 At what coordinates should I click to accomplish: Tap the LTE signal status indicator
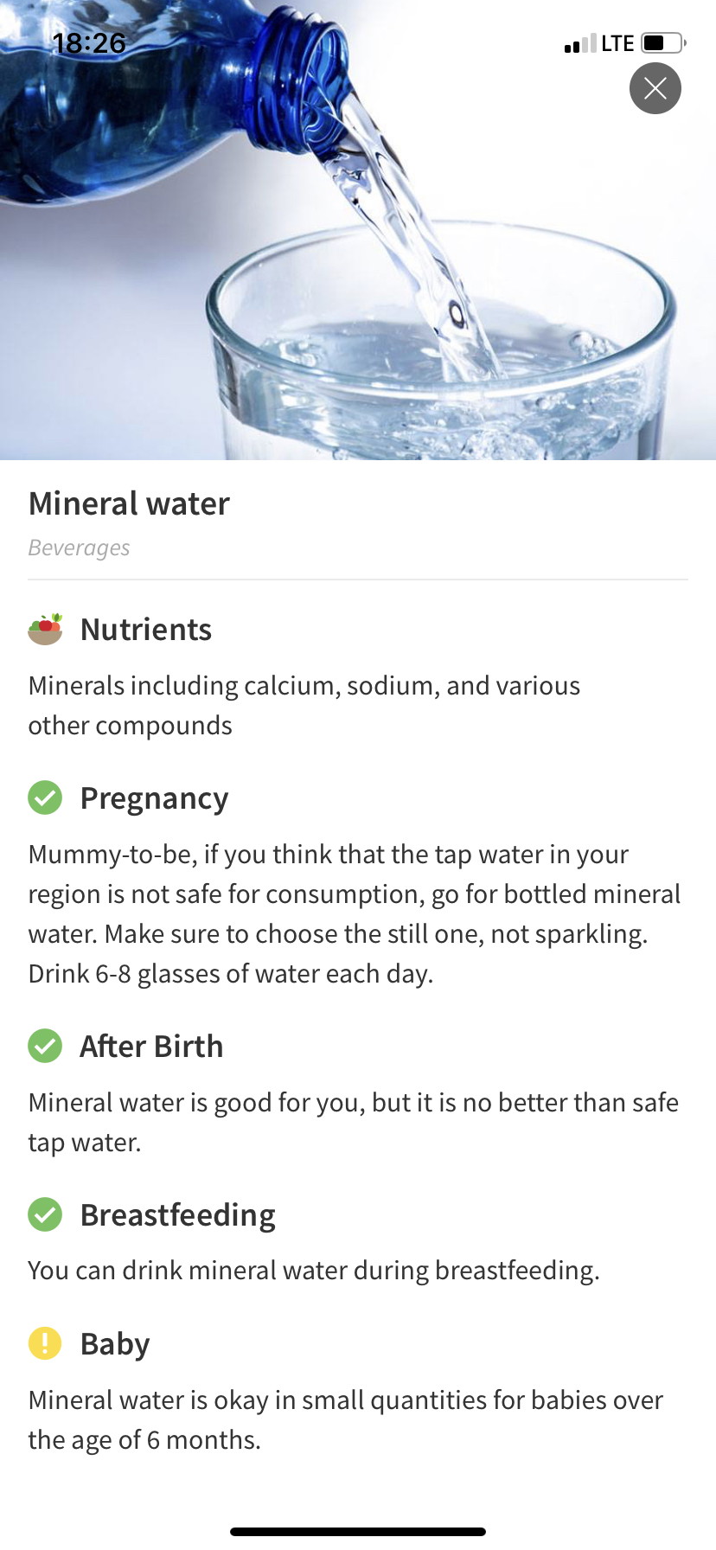(x=599, y=43)
